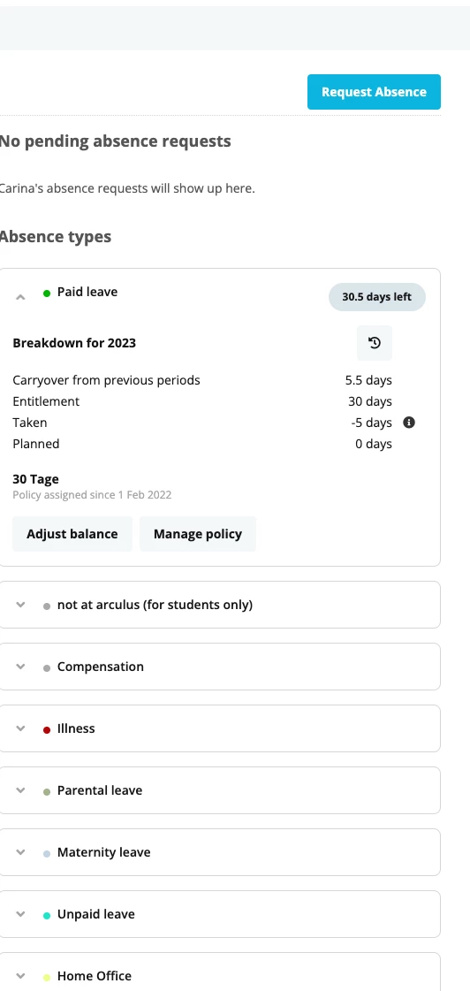The image size is (470, 991).
Task: Expand the Maternity leave chevron
Action: (20, 852)
